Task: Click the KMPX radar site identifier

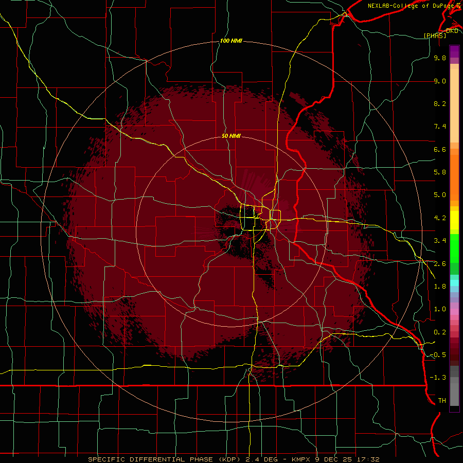Action: (x=301, y=459)
